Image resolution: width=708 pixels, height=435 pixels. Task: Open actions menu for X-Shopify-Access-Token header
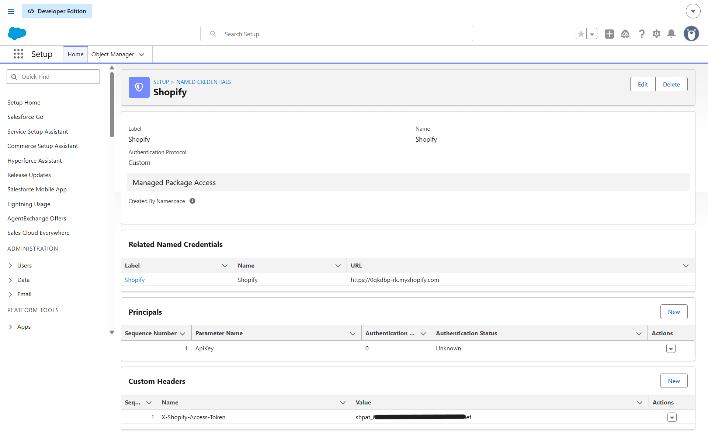(x=672, y=417)
